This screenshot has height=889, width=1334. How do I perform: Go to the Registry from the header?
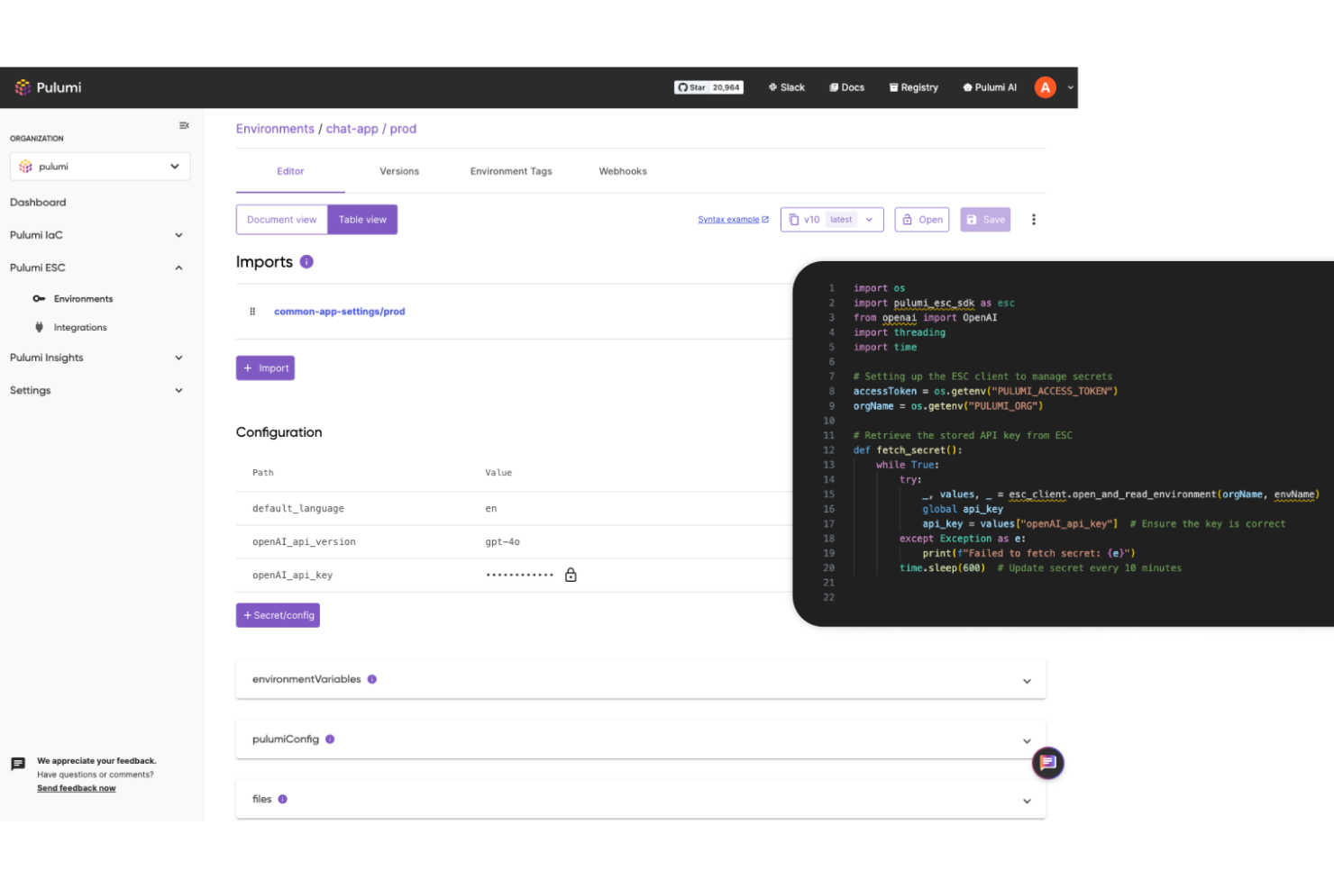(913, 87)
